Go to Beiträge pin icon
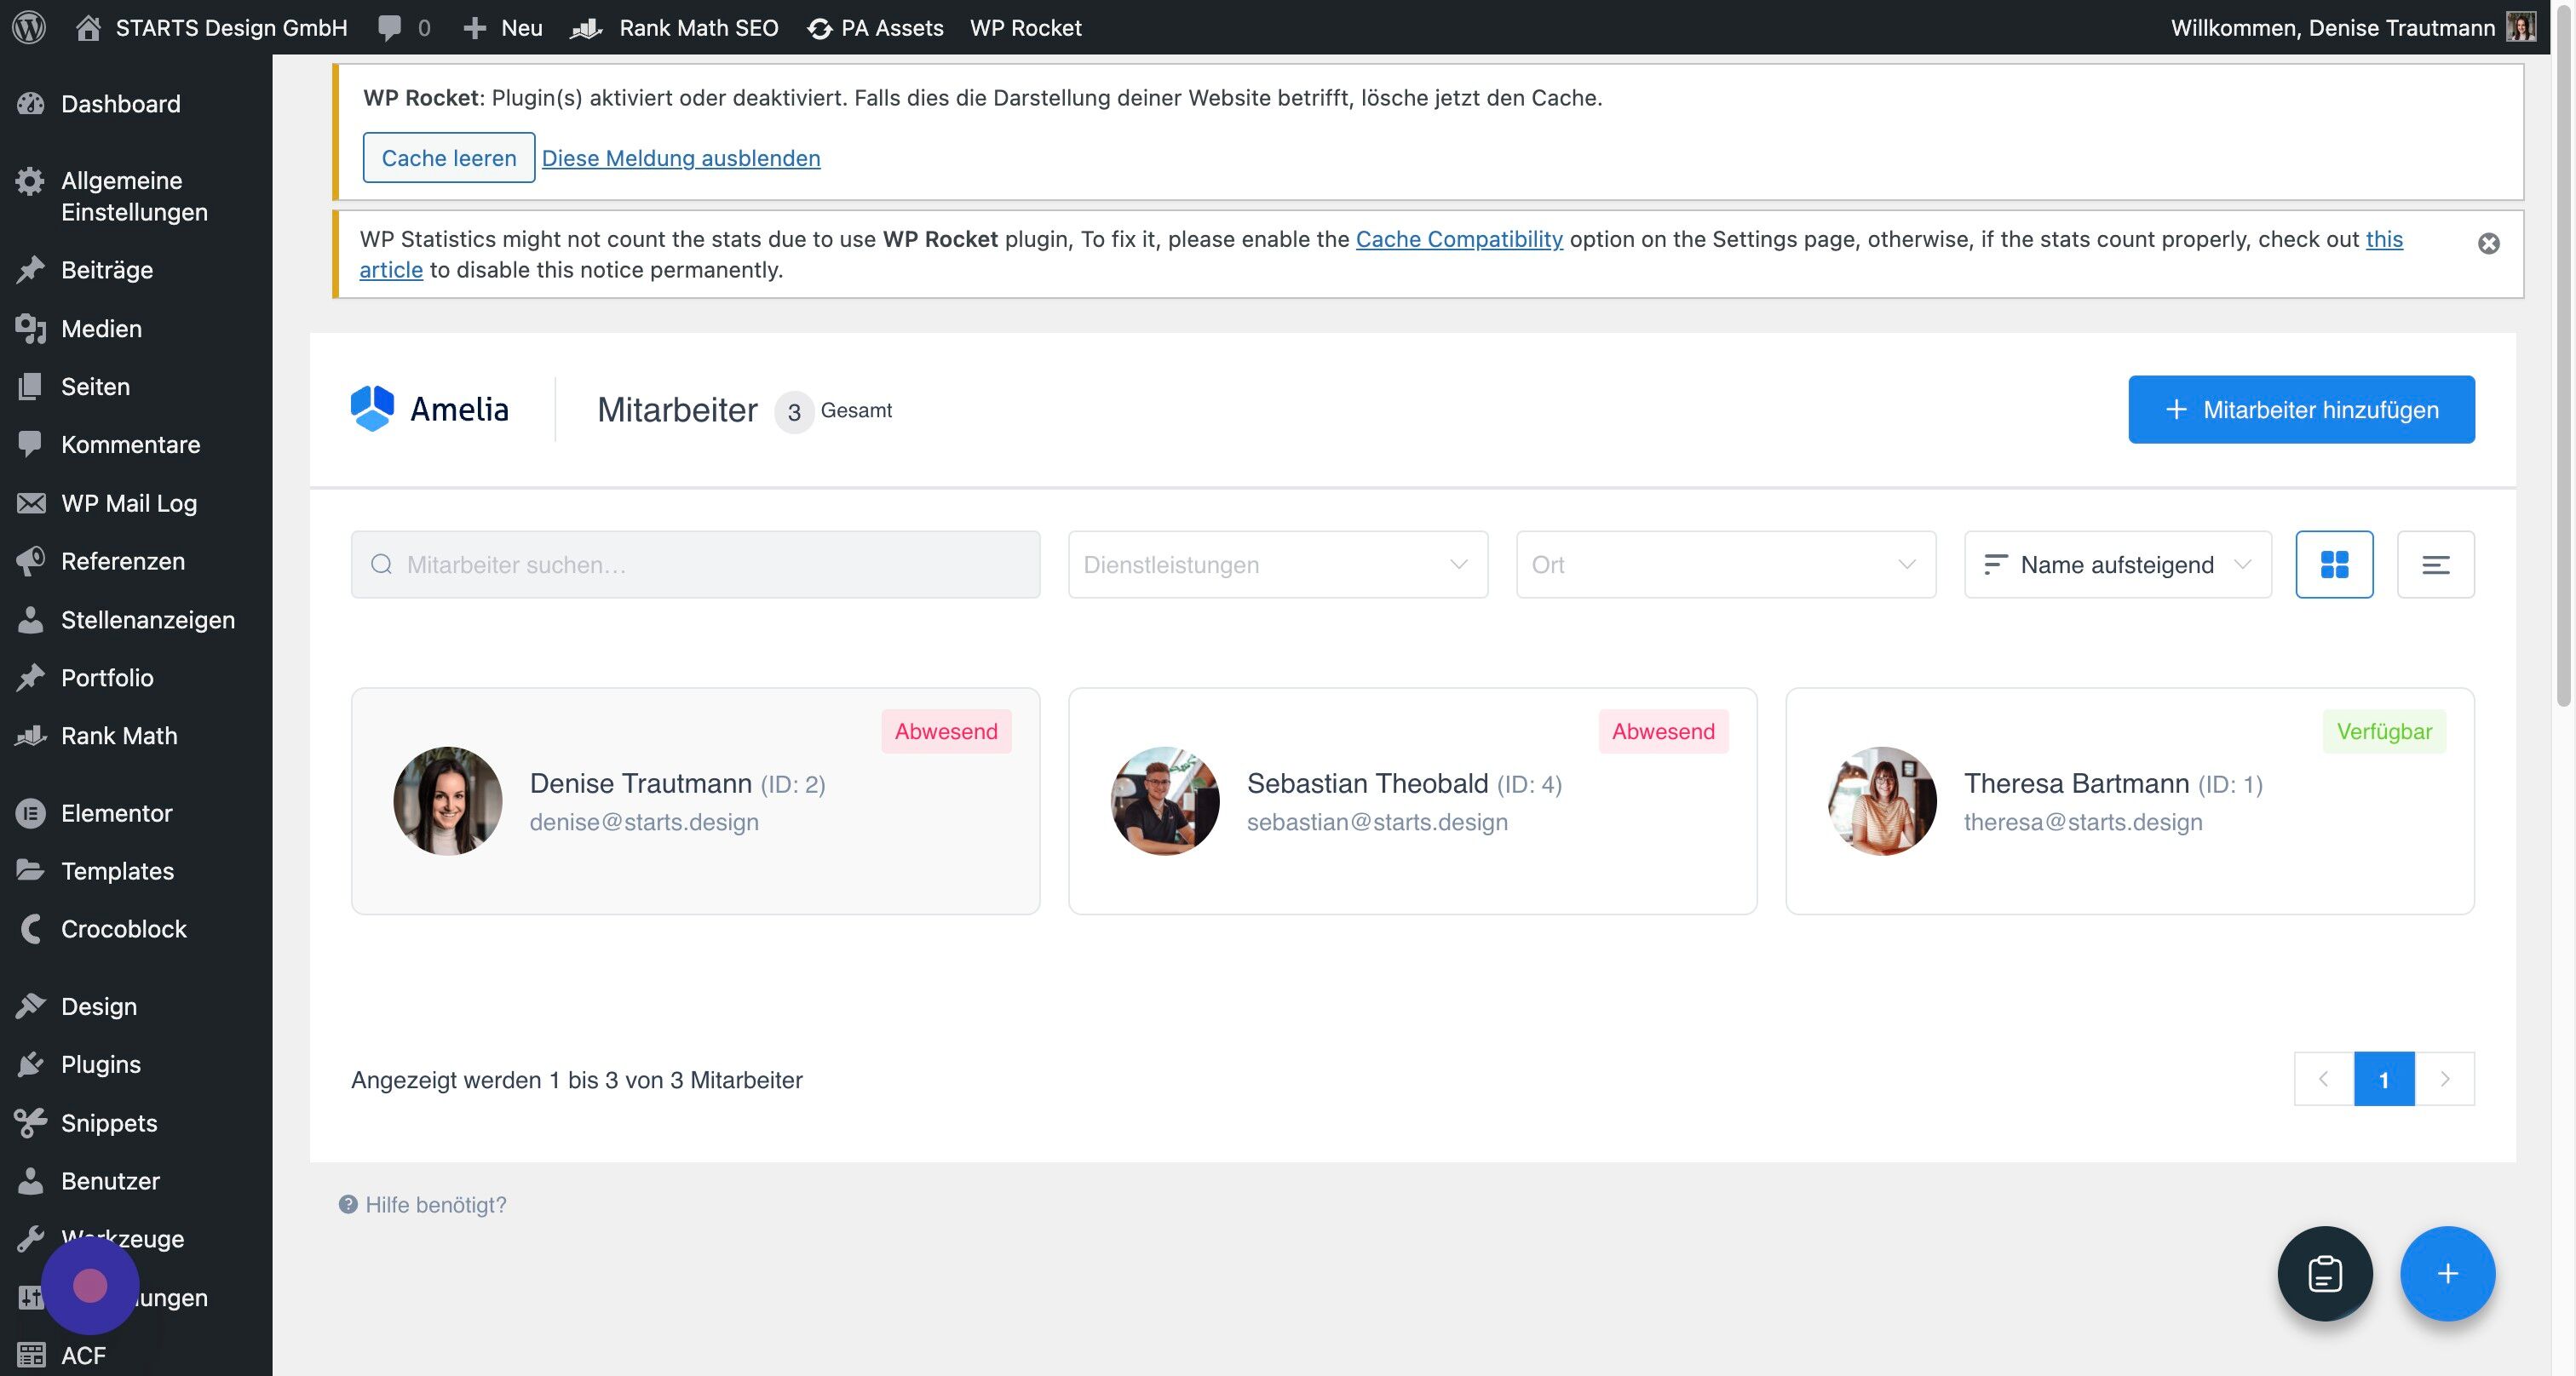Screen dimensions: 2576x1376 tap(31, 270)
